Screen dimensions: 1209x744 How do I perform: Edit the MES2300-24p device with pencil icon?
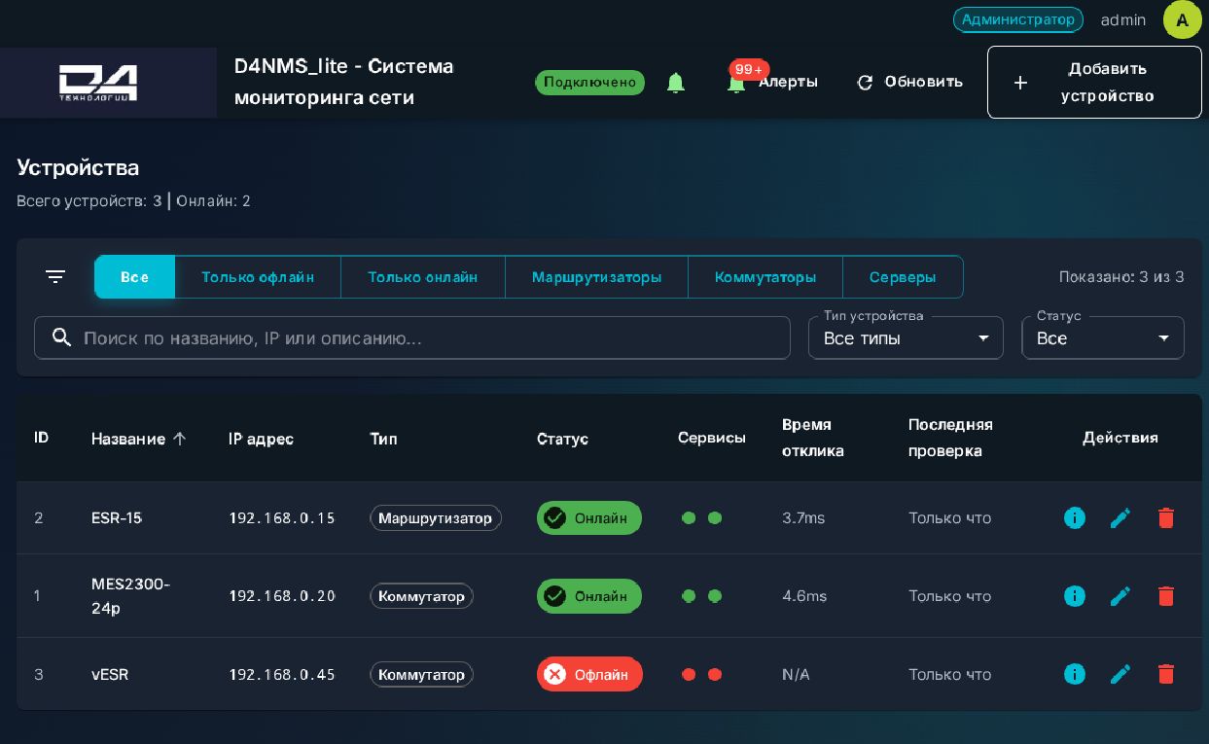pyautogui.click(x=1120, y=596)
